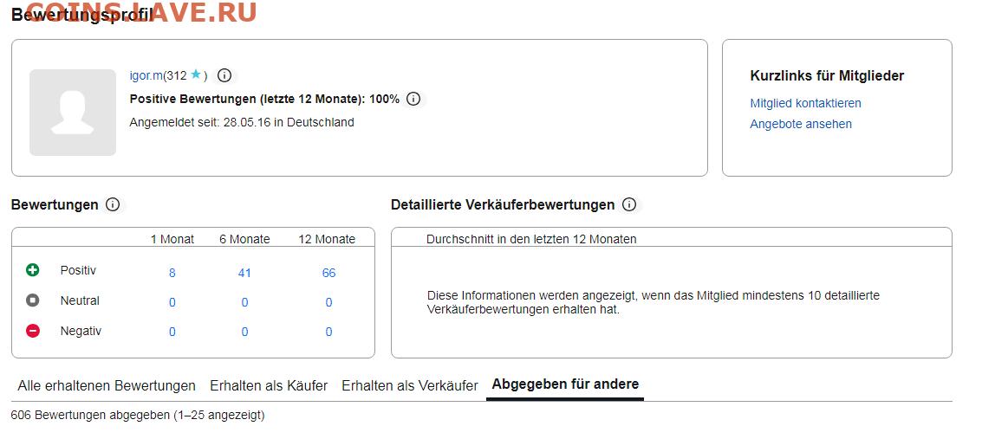
Task: Click positive count 8 for 1 Monat
Action: (x=172, y=273)
